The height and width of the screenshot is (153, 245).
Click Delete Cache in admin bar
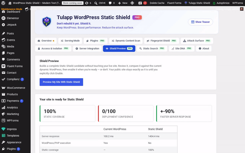pyautogui.click(x=157, y=3)
